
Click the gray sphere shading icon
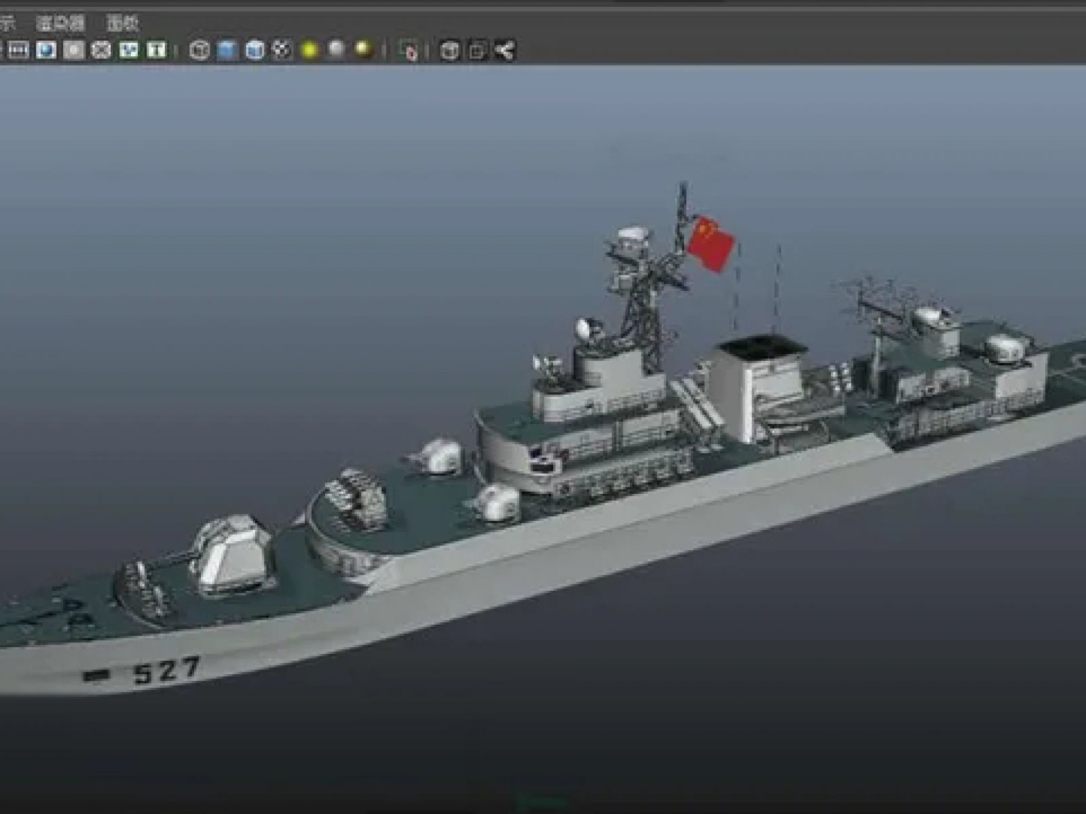(337, 49)
